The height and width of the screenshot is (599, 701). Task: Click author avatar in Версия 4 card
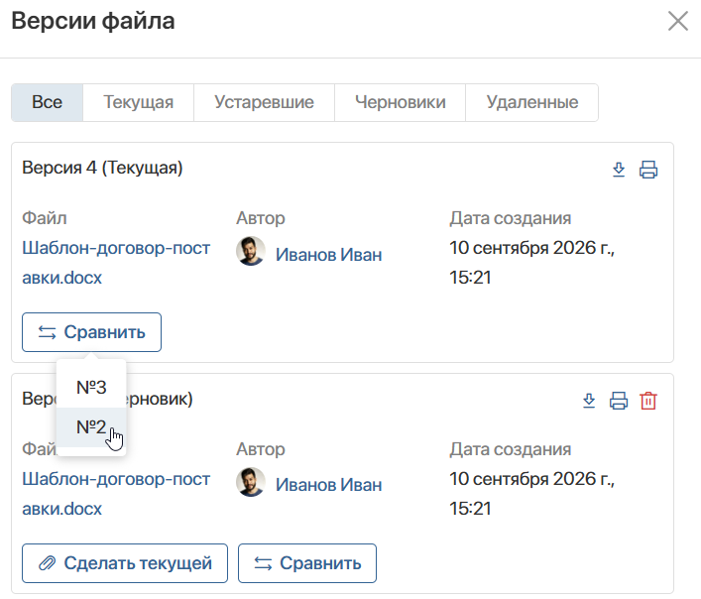pos(250,251)
